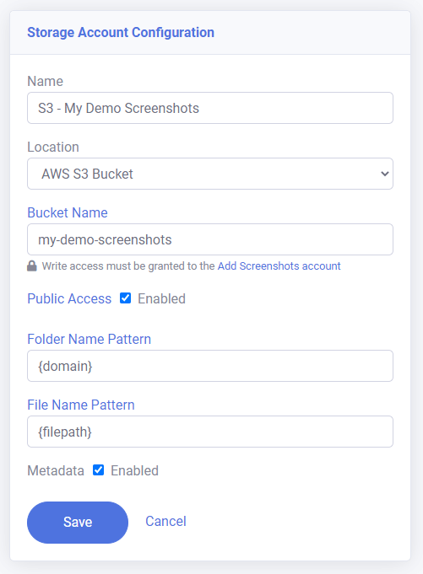Viewport: 423px width, 574px height.
Task: Focus the File Name Pattern input with {filepath}
Action: (210, 432)
